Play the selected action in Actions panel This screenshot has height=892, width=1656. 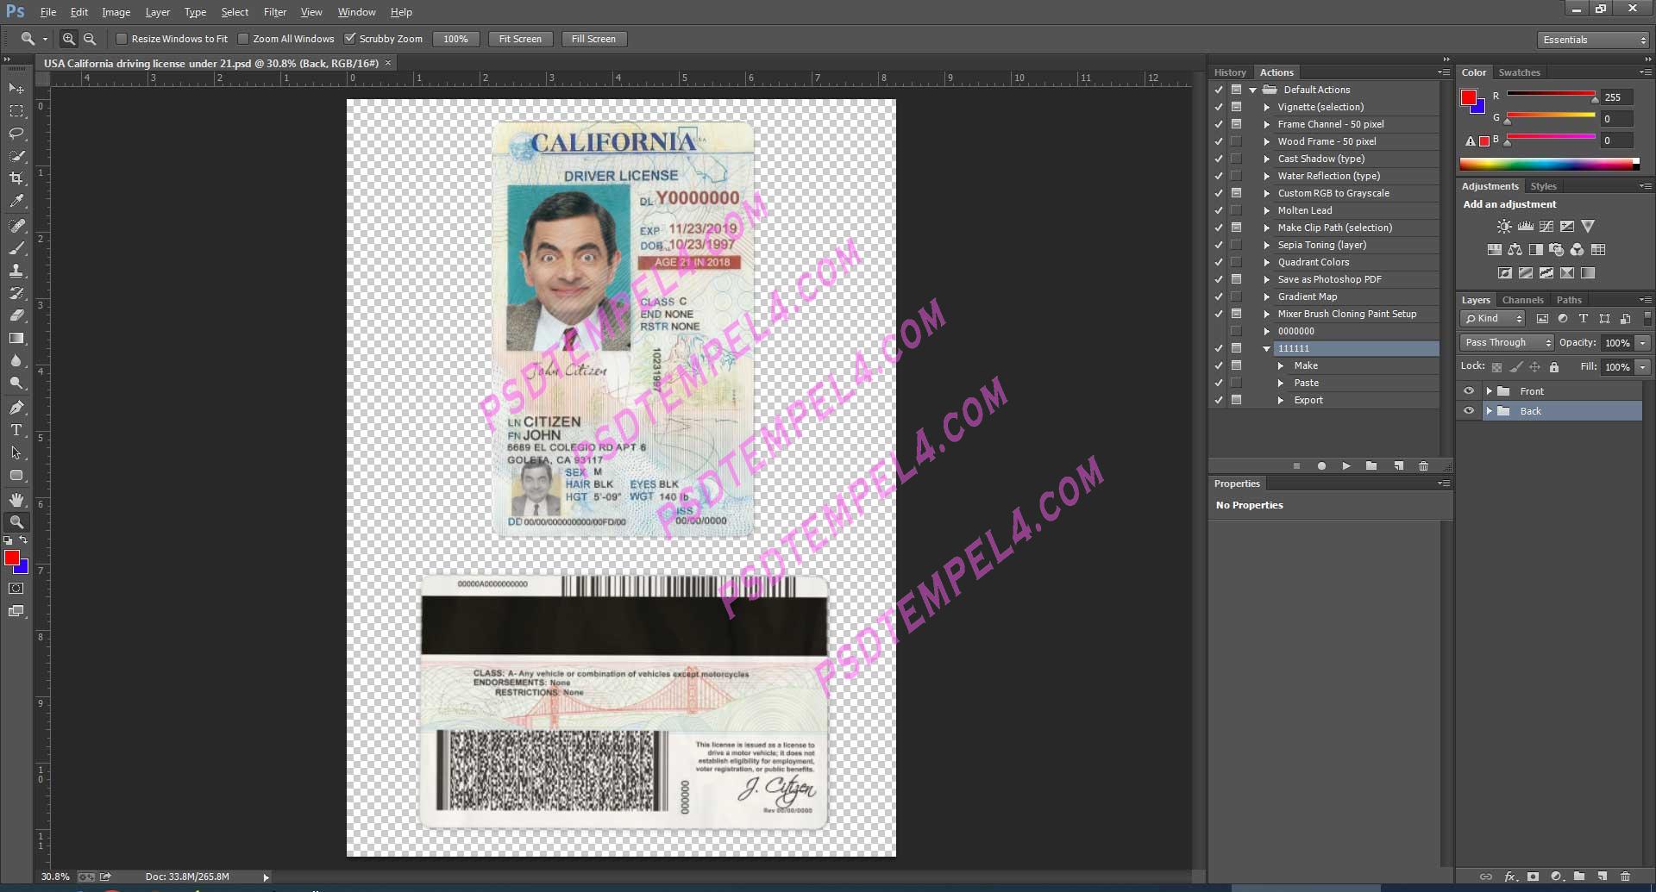(1346, 465)
